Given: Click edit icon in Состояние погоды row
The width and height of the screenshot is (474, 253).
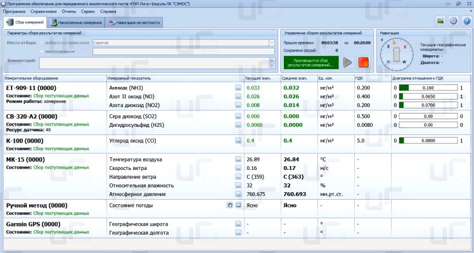Looking at the screenshot, I should (x=238, y=205).
